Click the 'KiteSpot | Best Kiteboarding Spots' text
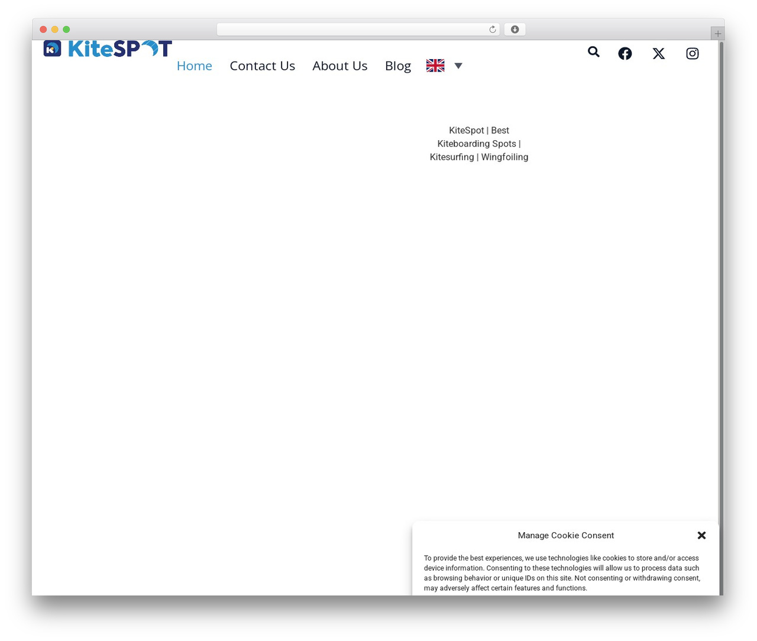The width and height of the screenshot is (757, 641). (479, 137)
